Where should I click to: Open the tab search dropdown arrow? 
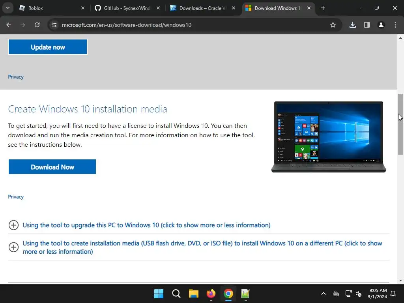pyautogui.click(x=8, y=8)
